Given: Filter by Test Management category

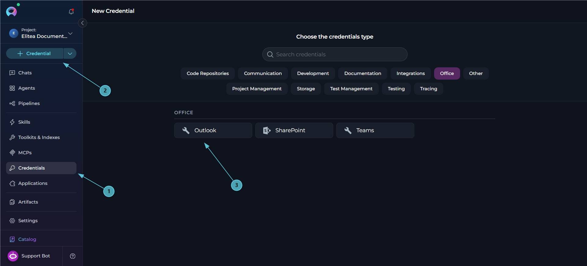Looking at the screenshot, I should click(351, 89).
